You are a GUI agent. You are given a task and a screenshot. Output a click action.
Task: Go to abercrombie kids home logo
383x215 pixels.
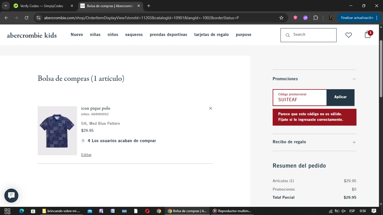(x=32, y=35)
